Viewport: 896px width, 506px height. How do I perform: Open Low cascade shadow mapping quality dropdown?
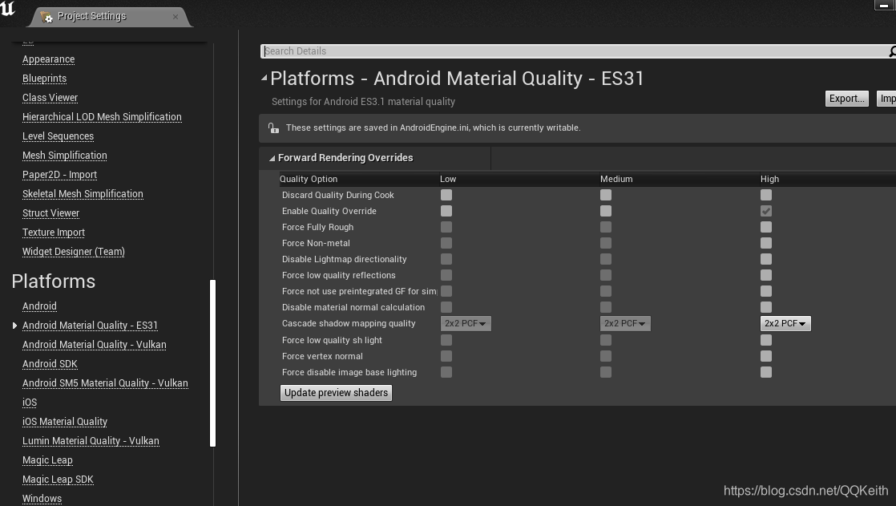(465, 324)
